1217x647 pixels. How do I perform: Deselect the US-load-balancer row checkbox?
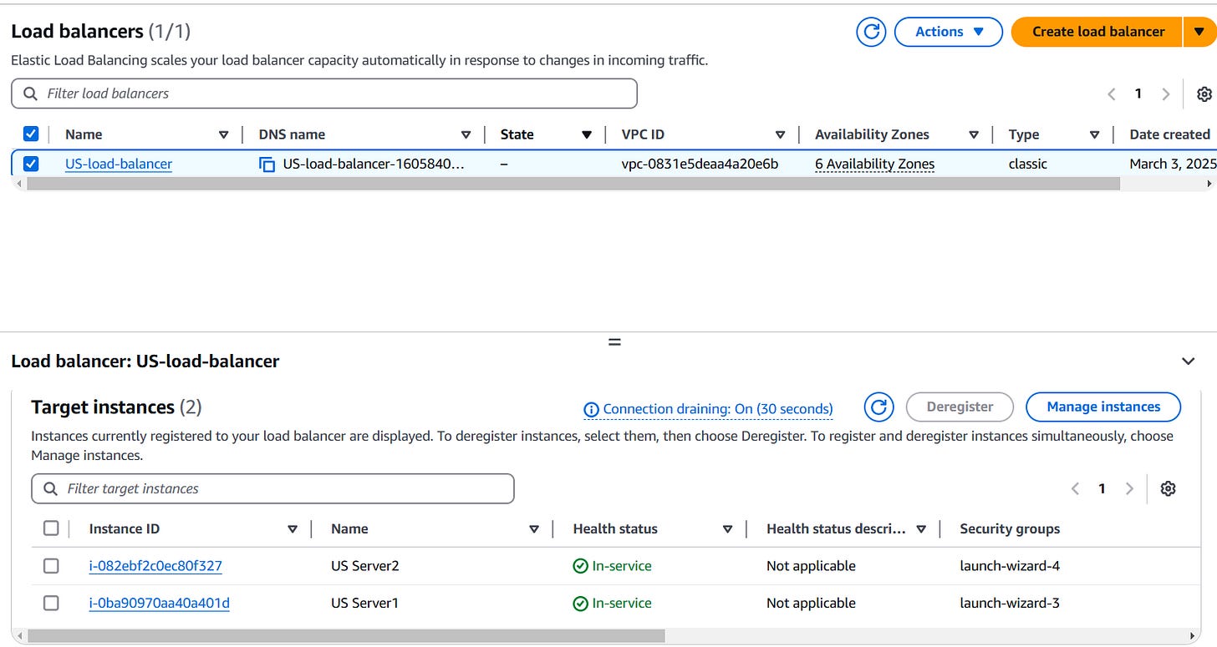(31, 164)
